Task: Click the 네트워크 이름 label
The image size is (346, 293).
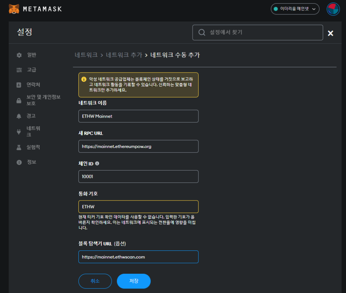Action: click(x=93, y=103)
